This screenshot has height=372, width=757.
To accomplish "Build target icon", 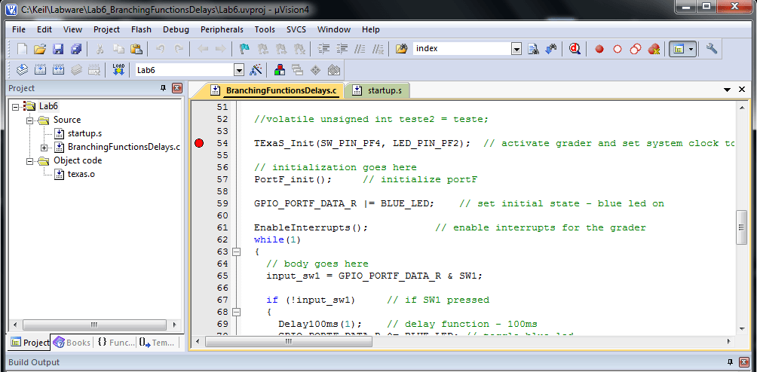I will (40, 70).
